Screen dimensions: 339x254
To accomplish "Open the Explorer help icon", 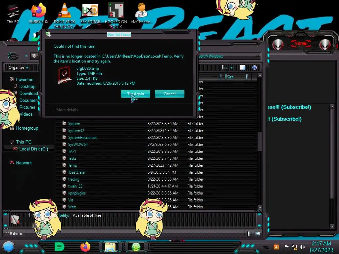I will [255, 67].
